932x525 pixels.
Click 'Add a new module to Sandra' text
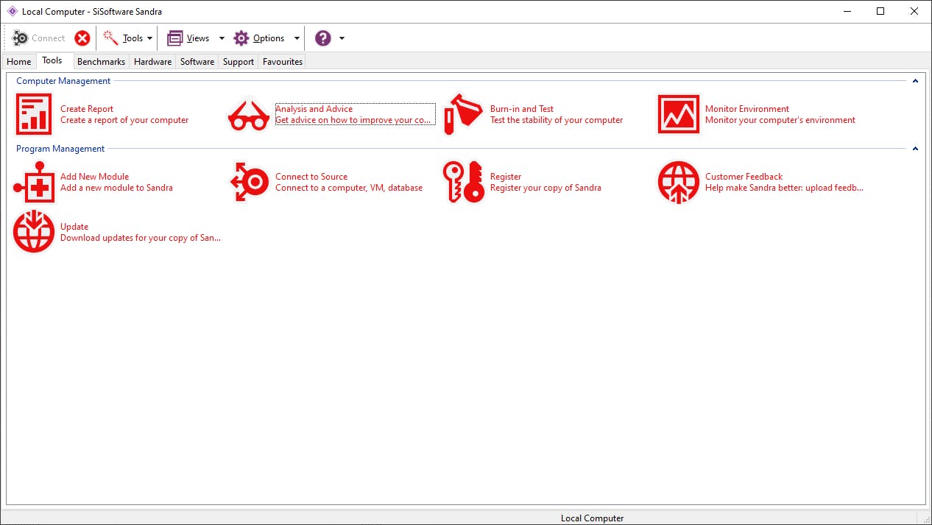[116, 188]
